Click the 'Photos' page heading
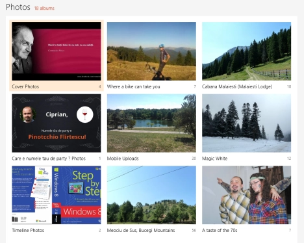This screenshot has height=243, width=304. tap(18, 7)
